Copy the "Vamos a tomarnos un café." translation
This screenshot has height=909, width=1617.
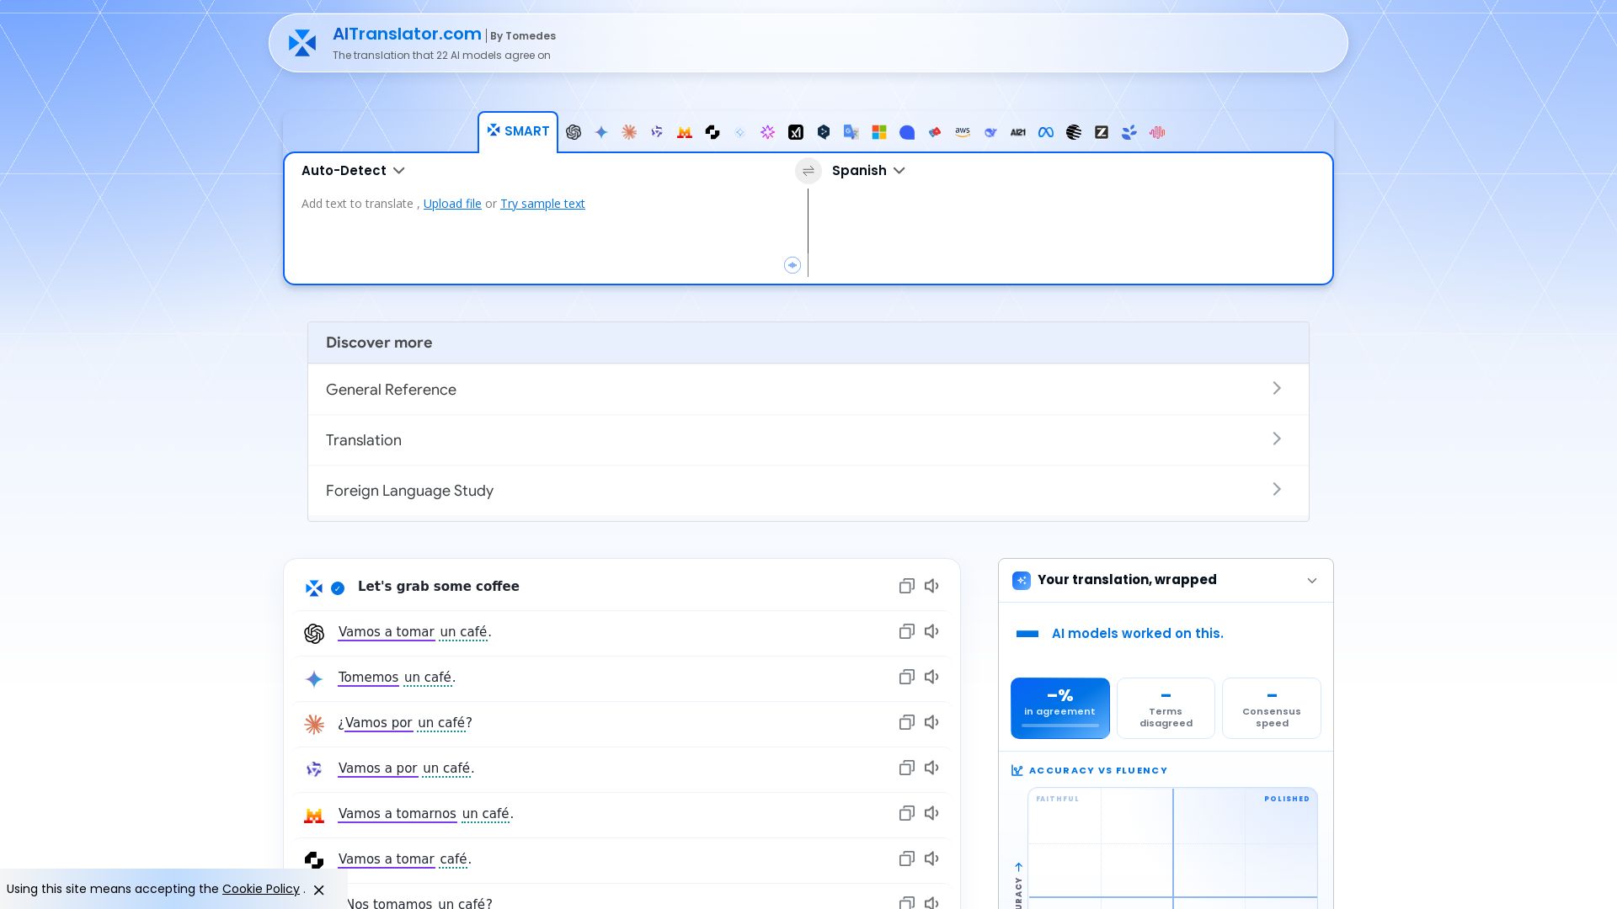(x=907, y=814)
